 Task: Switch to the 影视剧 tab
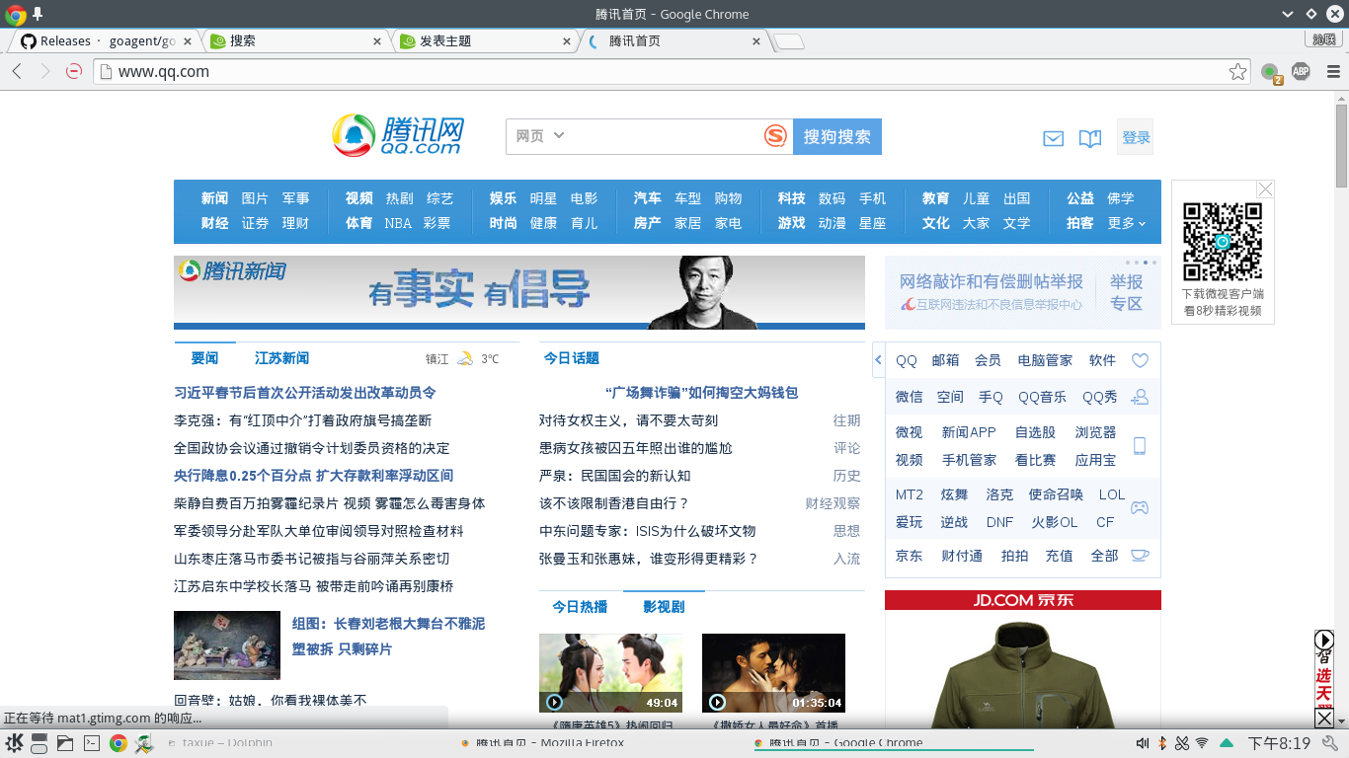pos(664,606)
